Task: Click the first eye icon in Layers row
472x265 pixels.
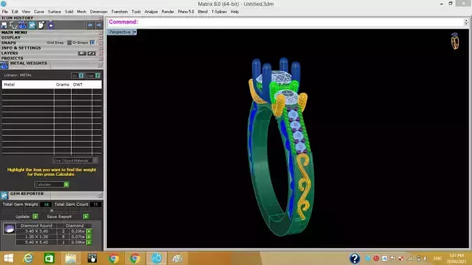Action: [x=82, y=53]
